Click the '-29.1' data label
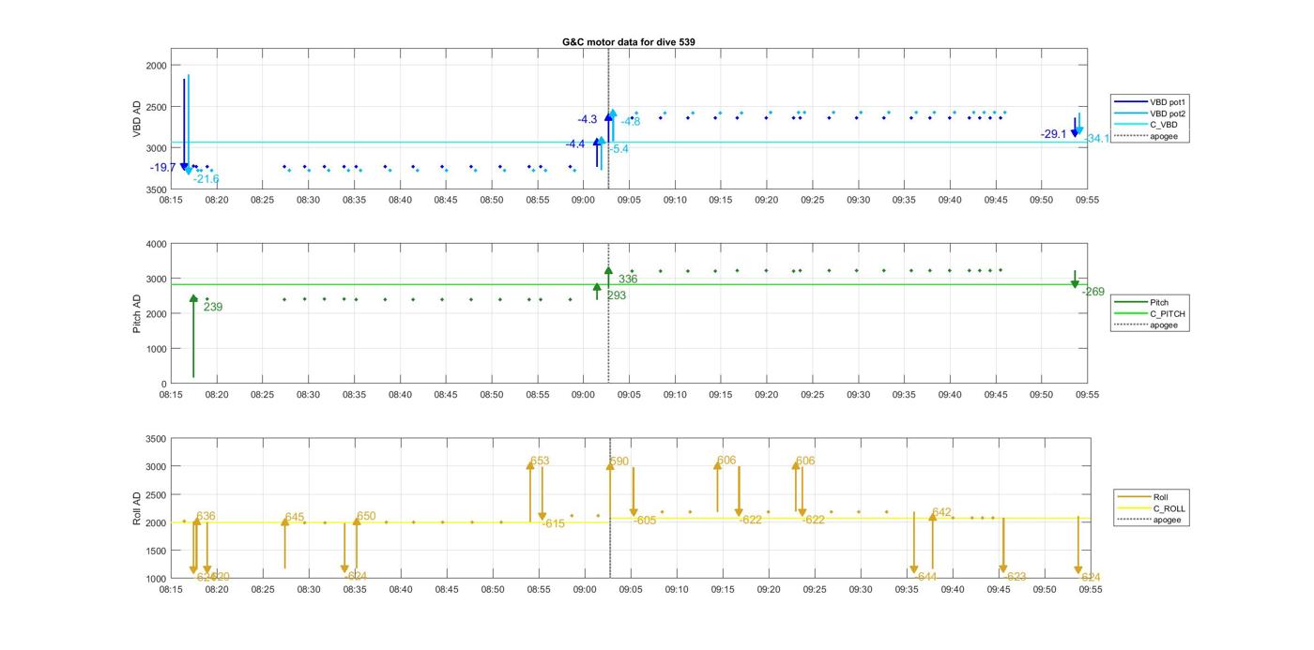The width and height of the screenshot is (1314, 650). (1054, 134)
